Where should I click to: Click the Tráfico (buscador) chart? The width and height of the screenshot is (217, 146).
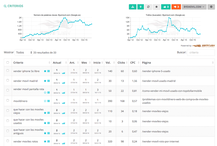[x=164, y=28]
